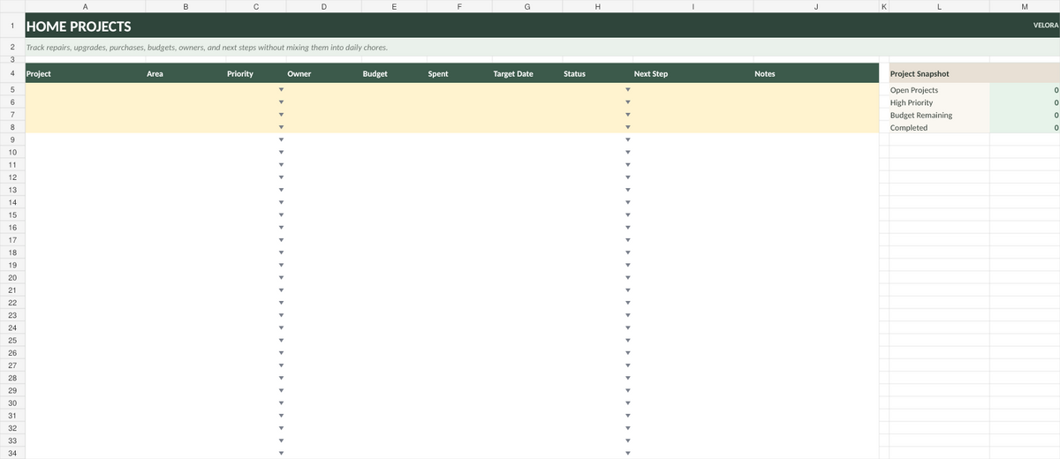Select the High Priority label
1060x459 pixels.
(x=912, y=102)
